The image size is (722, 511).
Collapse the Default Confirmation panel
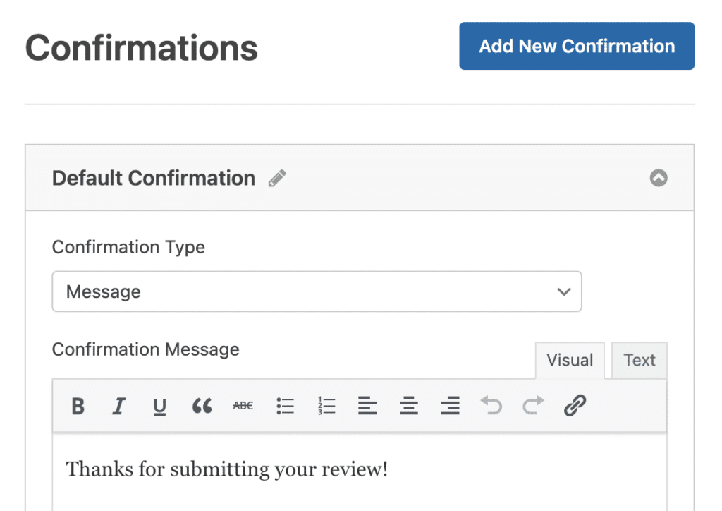point(659,178)
